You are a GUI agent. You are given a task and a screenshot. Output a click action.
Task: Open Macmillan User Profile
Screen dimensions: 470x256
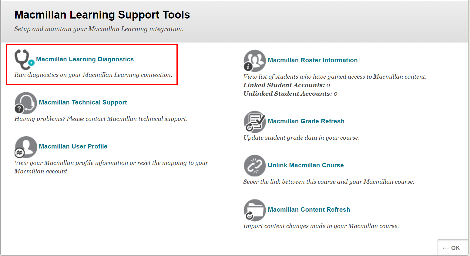(x=73, y=146)
